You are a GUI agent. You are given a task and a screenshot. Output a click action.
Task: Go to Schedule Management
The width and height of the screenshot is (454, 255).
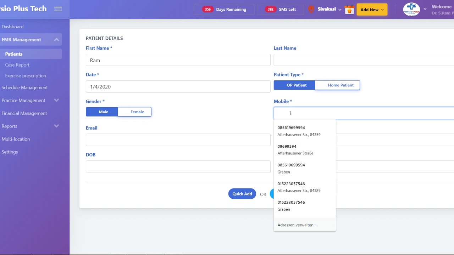click(24, 87)
